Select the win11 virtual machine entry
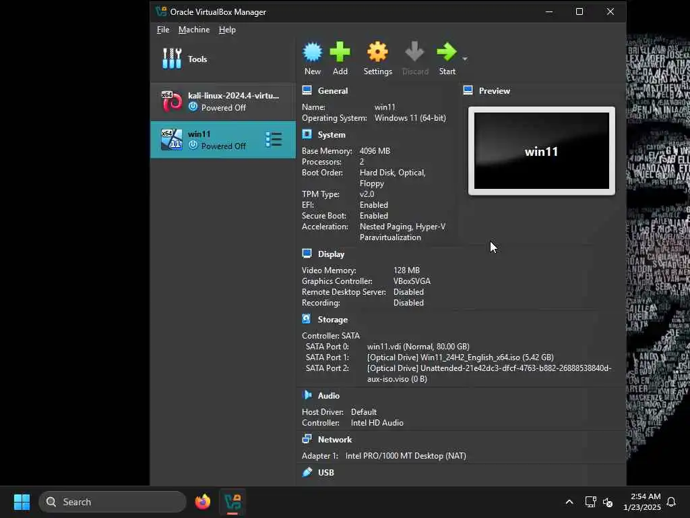The height and width of the screenshot is (518, 690). pos(222,140)
